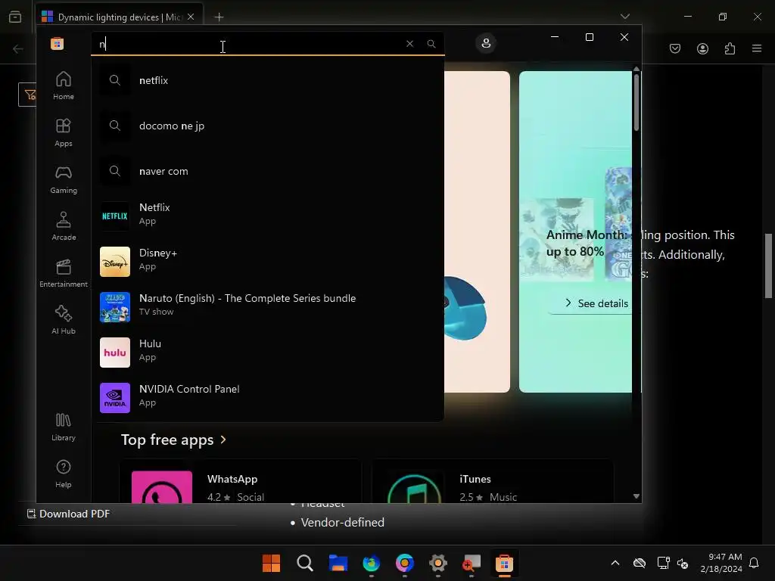
Task: Open Top free apps list
Action: [x=167, y=440]
